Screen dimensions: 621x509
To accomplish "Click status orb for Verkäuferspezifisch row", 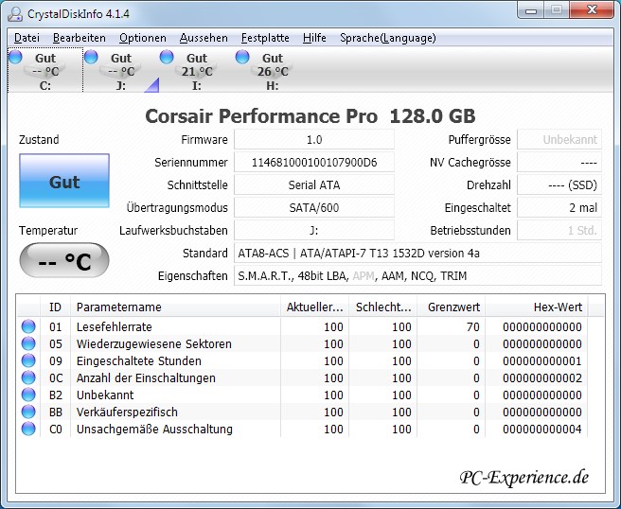I will [x=28, y=412].
